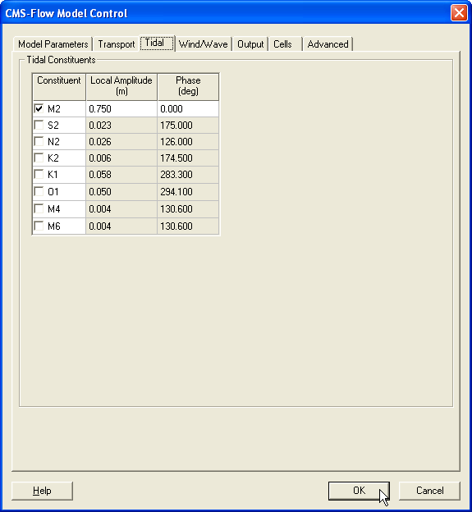
Task: Switch to the Cells tab
Action: 285,44
